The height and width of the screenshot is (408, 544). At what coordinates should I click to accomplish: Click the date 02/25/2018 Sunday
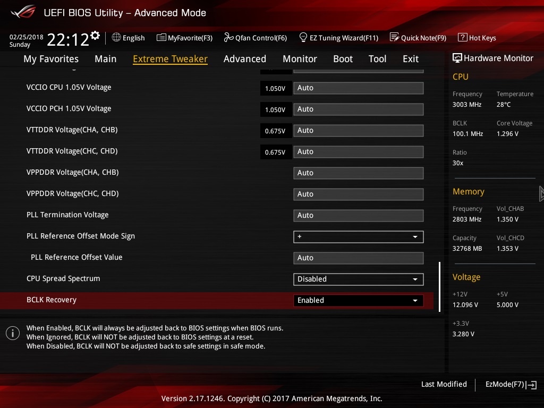coord(26,40)
